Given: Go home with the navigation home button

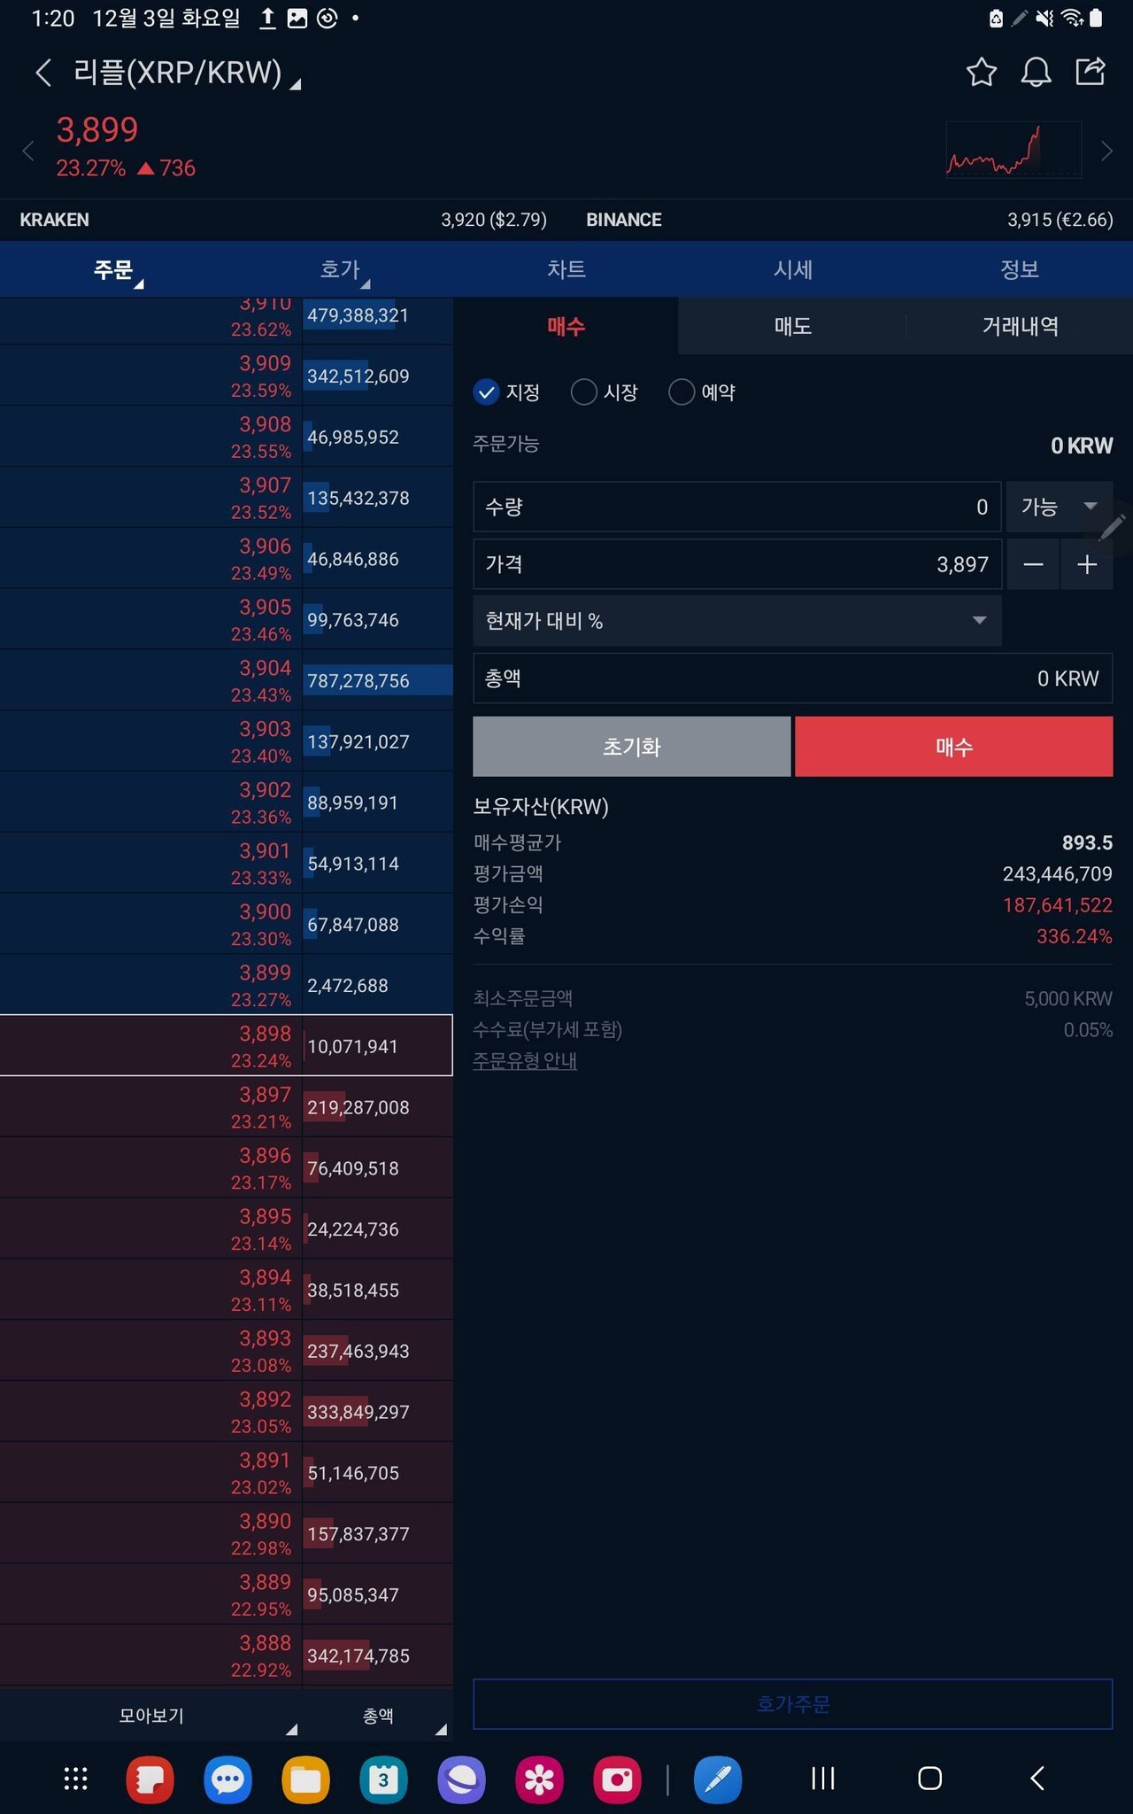Looking at the screenshot, I should tap(929, 1778).
